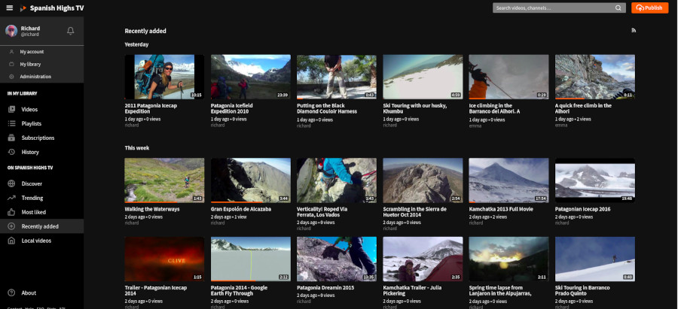The width and height of the screenshot is (678, 309).
Task: Click the Videos library icon
Action: (11, 110)
